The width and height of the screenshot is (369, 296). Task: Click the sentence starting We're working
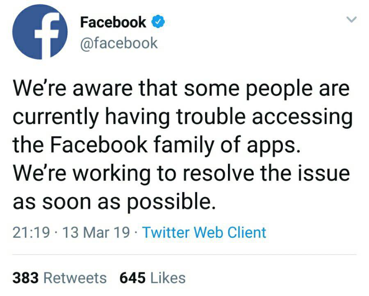pyautogui.click(x=181, y=187)
